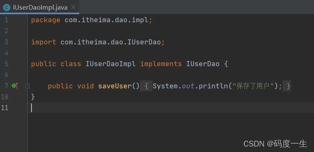Expand the folded saveUser method
Screen dimensions: 314x152
point(27,86)
